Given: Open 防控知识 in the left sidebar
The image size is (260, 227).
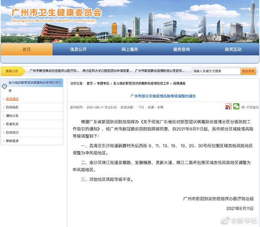Looking at the screenshot, I should (12, 132).
